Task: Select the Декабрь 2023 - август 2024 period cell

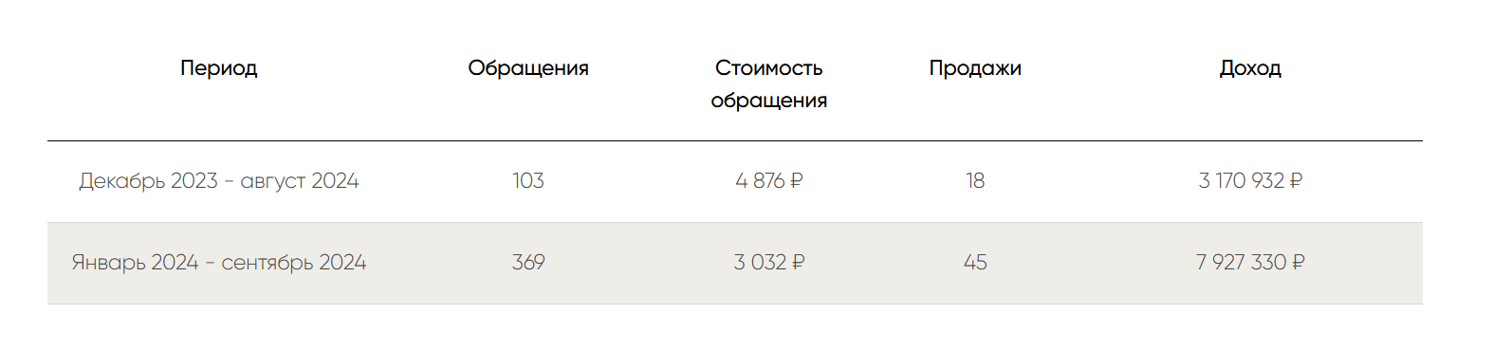Action: coord(218,181)
